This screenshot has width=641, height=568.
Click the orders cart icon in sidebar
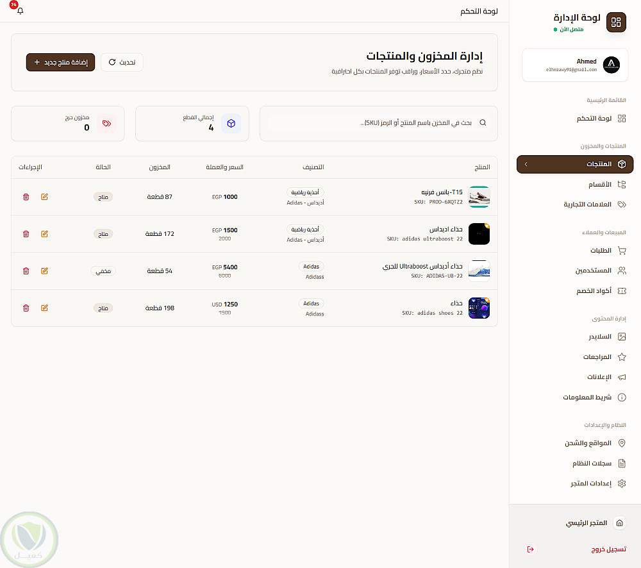point(622,250)
